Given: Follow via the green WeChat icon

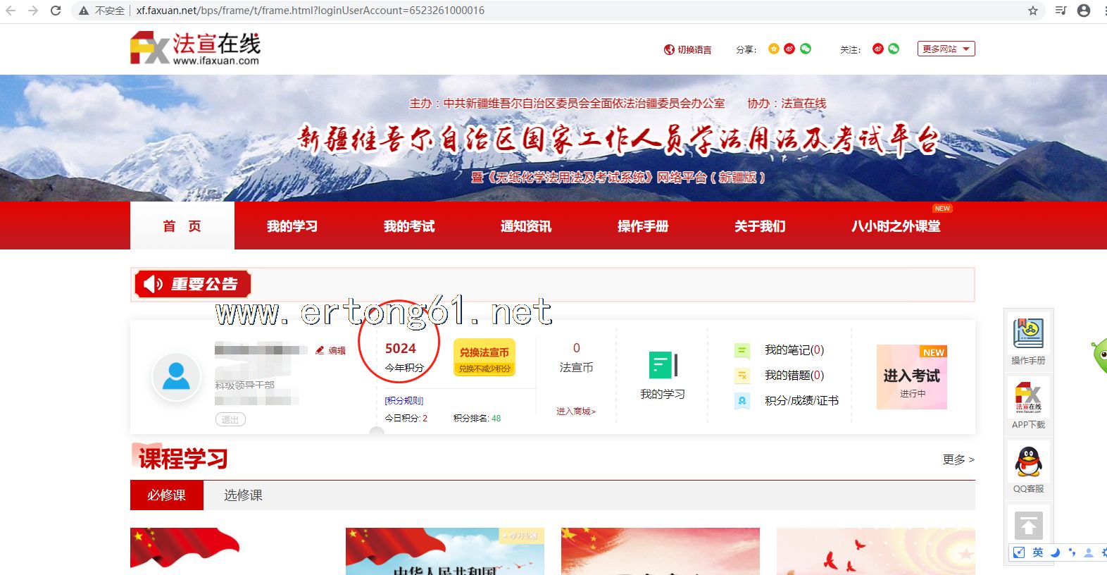Looking at the screenshot, I should [x=894, y=49].
